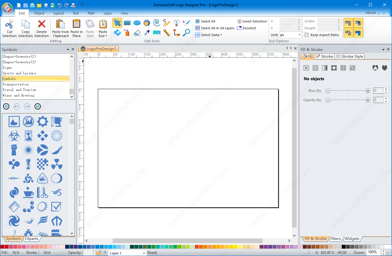Insert the gear symbol thumbnail
392x256 pixels.
(43, 121)
